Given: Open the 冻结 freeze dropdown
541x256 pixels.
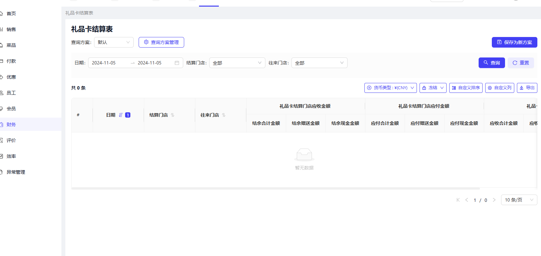Looking at the screenshot, I should tap(433, 88).
